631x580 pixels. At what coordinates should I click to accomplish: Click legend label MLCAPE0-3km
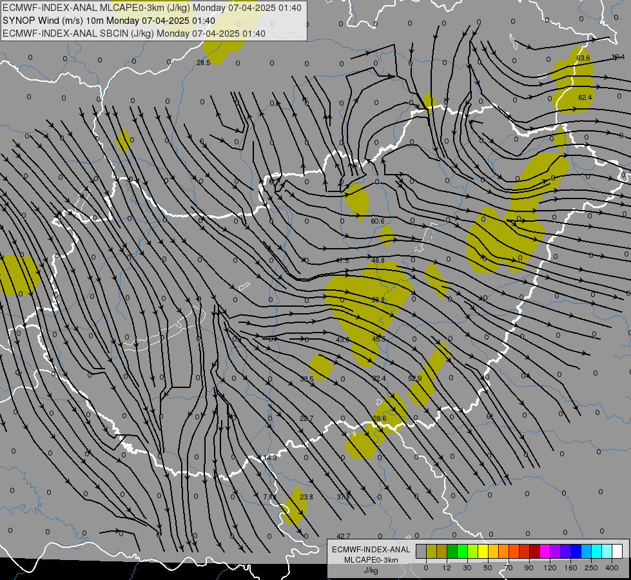(371, 560)
